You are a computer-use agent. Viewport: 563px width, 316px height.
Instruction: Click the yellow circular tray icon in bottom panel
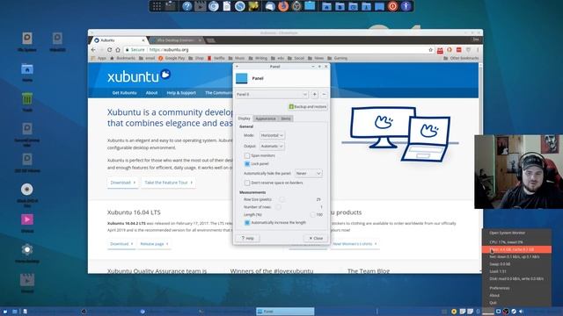coord(454,312)
